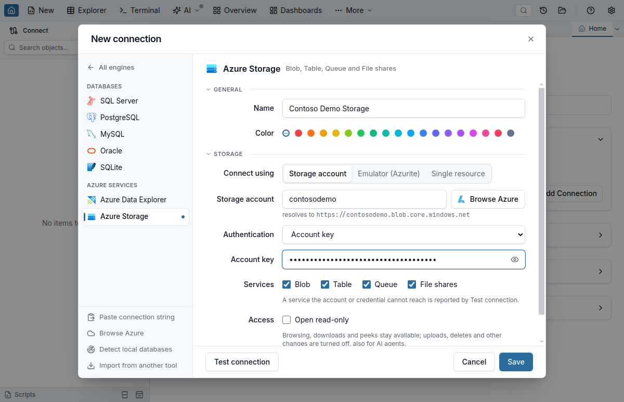Click the MySQL dolphin icon
The height and width of the screenshot is (402, 624).
click(x=92, y=134)
